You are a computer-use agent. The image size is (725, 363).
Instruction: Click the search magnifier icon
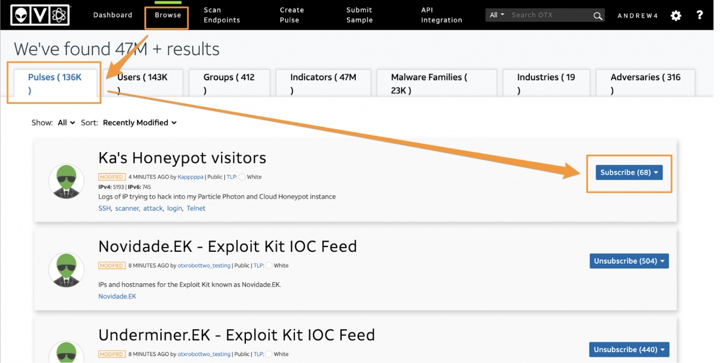[597, 16]
